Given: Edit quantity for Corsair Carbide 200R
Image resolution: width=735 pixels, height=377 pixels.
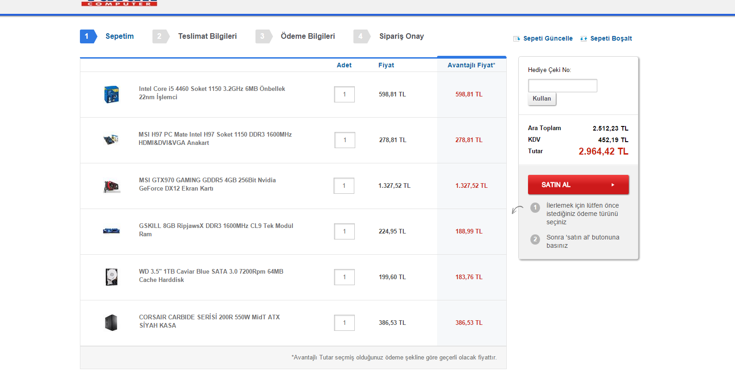Looking at the screenshot, I should pyautogui.click(x=345, y=323).
